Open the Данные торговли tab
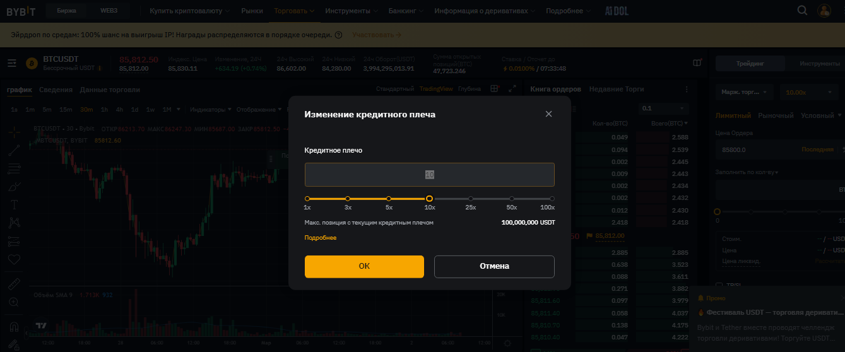 [x=110, y=90]
